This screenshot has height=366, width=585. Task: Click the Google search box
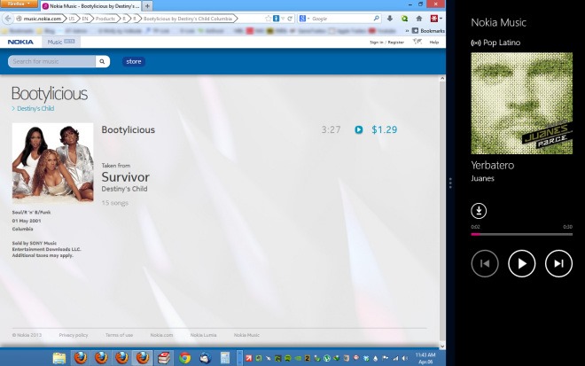[341, 19]
